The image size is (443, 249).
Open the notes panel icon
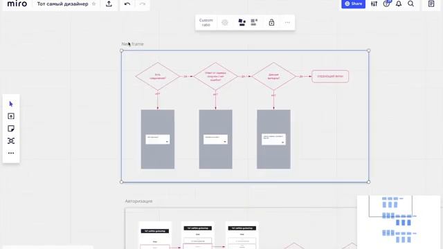[431, 3]
